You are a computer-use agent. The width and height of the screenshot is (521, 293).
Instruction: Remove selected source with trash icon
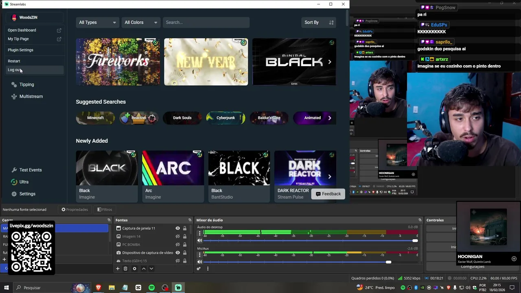pos(125,269)
